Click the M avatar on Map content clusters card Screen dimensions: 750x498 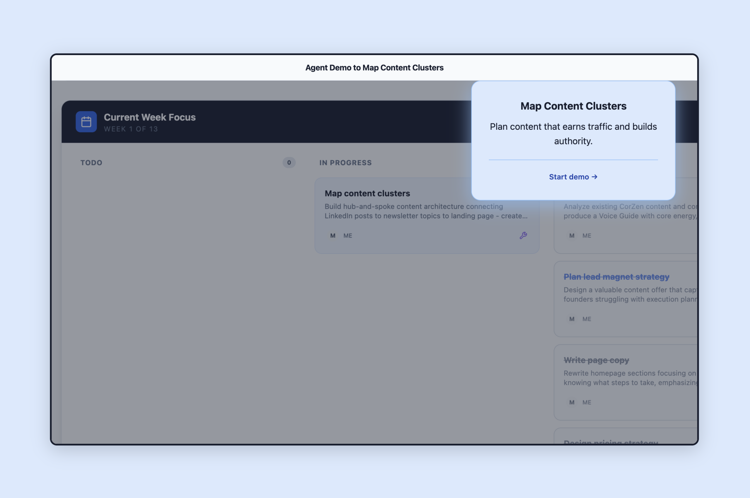click(x=333, y=235)
